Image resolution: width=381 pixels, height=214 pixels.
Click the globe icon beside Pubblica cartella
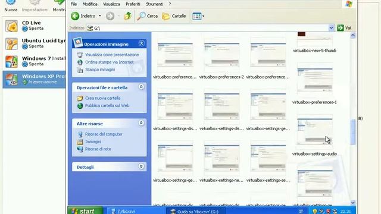(80, 106)
